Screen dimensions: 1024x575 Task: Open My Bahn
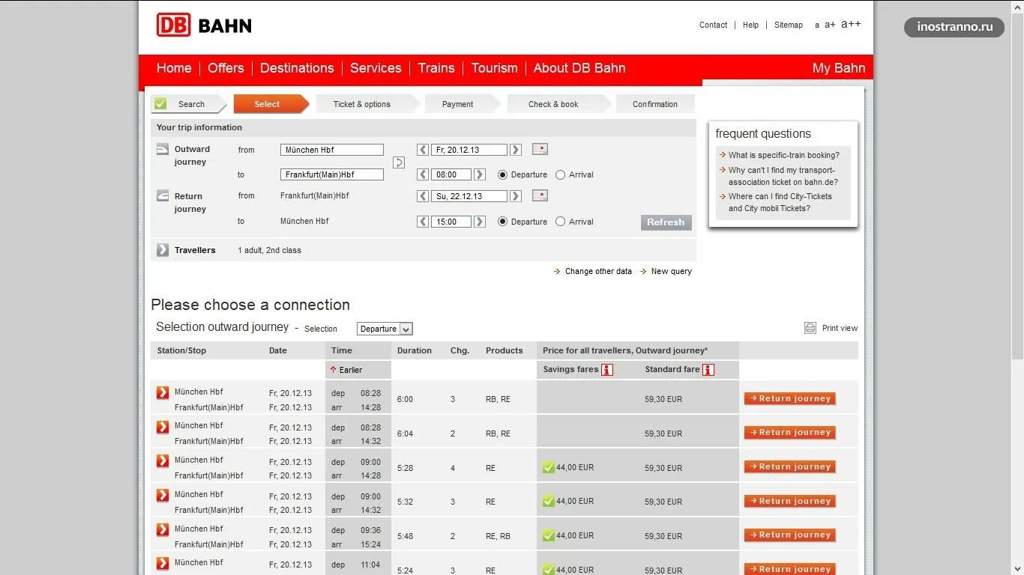point(839,68)
